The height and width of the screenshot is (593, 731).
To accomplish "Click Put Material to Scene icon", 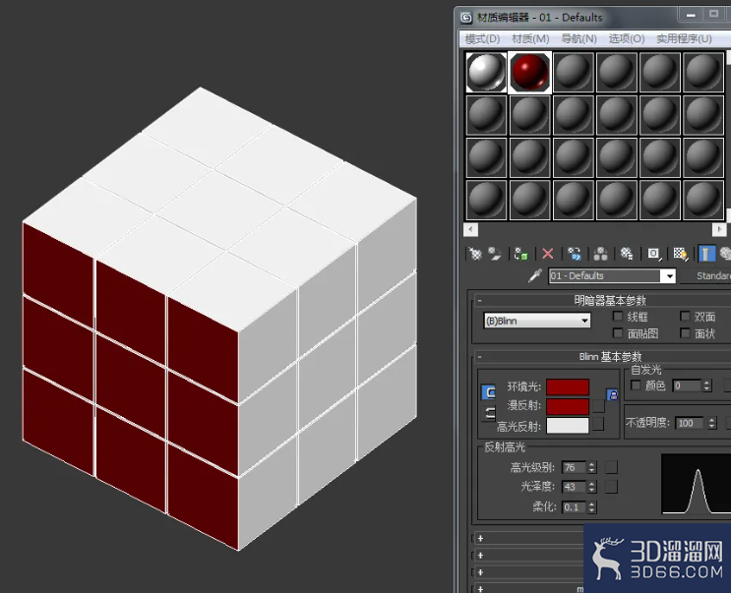I will point(494,254).
